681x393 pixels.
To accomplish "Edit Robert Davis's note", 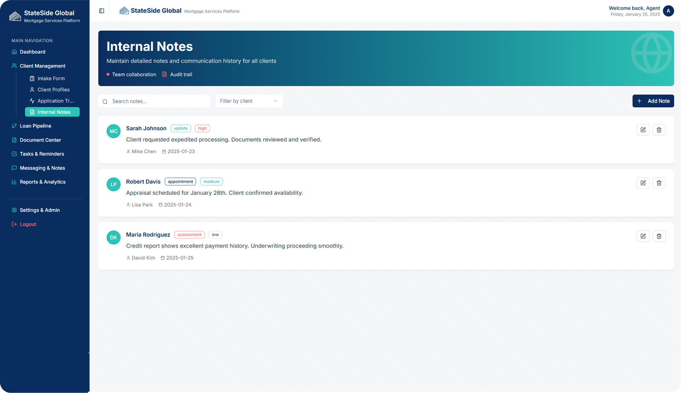I will 643,183.
